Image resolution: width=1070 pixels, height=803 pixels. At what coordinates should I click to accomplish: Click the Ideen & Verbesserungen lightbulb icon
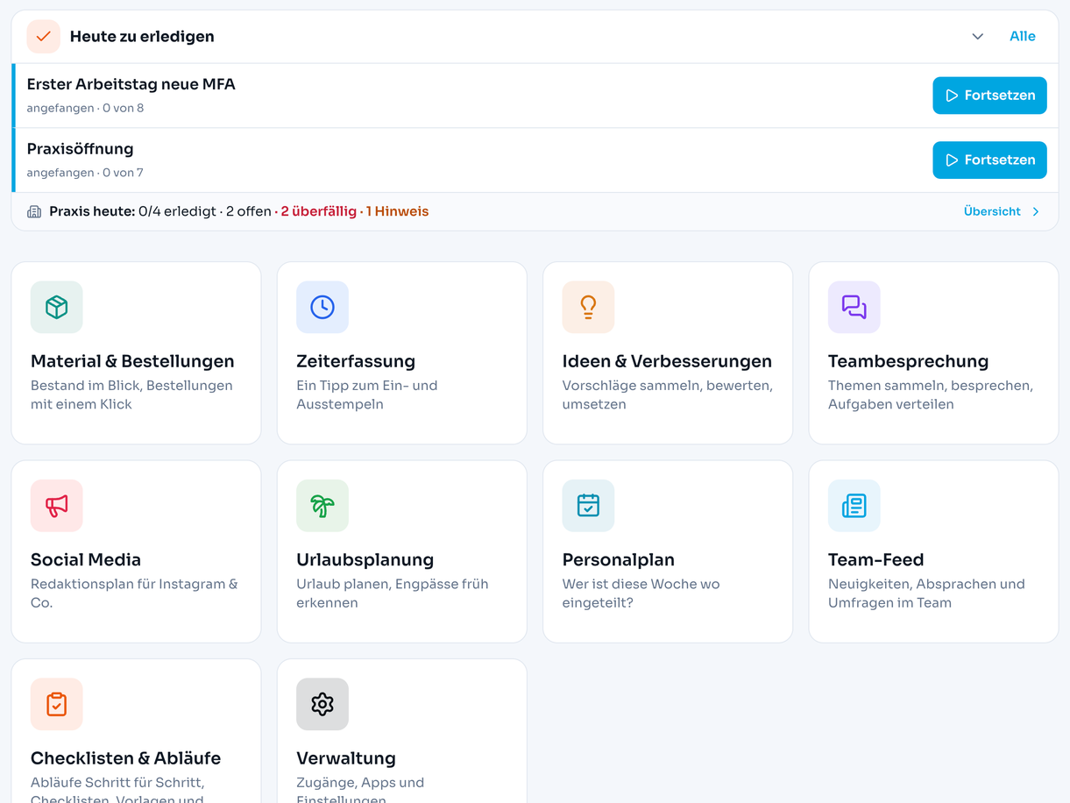588,307
